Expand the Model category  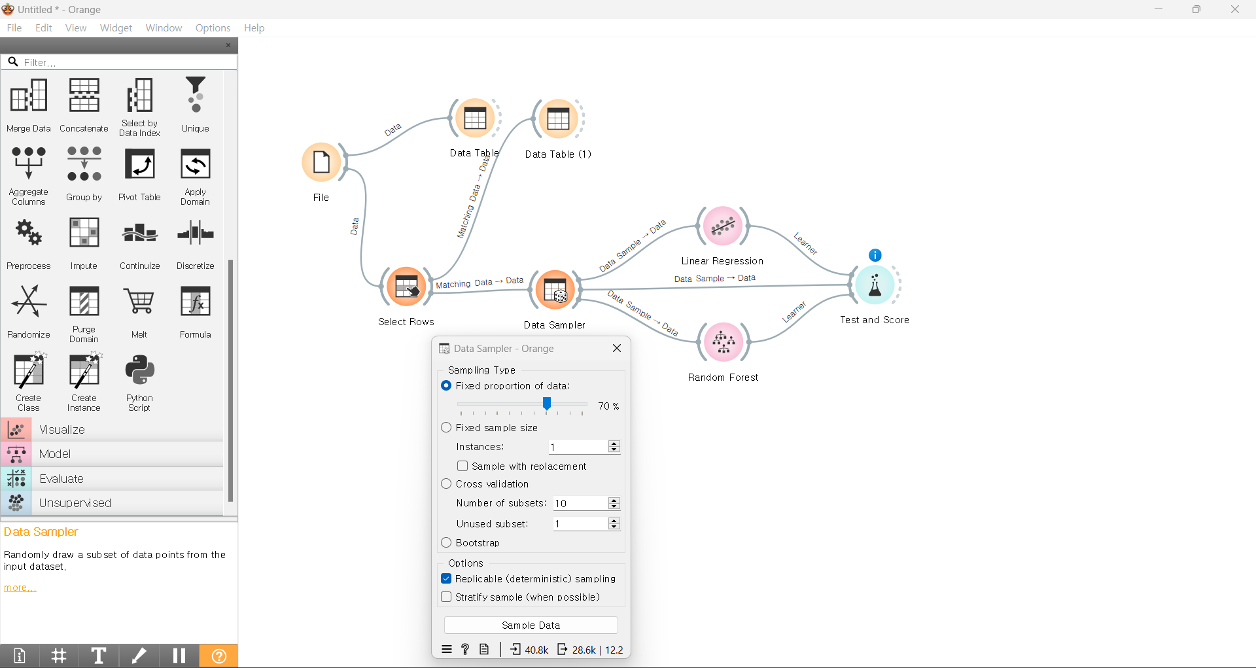(112, 454)
